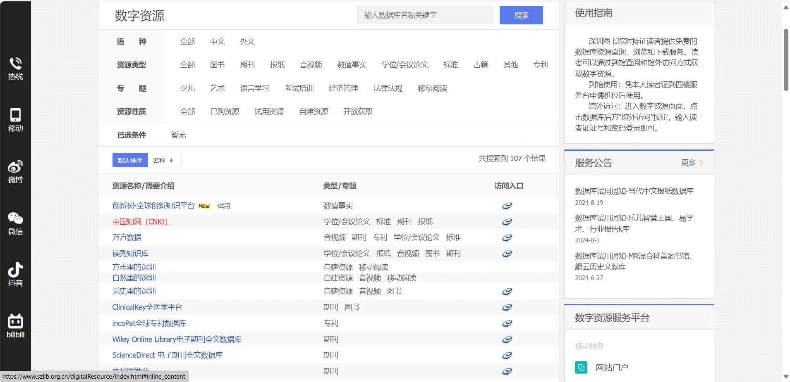Open the 万方数据 link
This screenshot has width=790, height=382.
tap(127, 237)
